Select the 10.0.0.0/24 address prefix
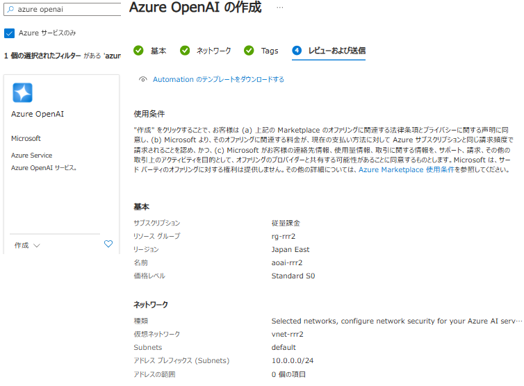The image size is (524, 386). [293, 360]
